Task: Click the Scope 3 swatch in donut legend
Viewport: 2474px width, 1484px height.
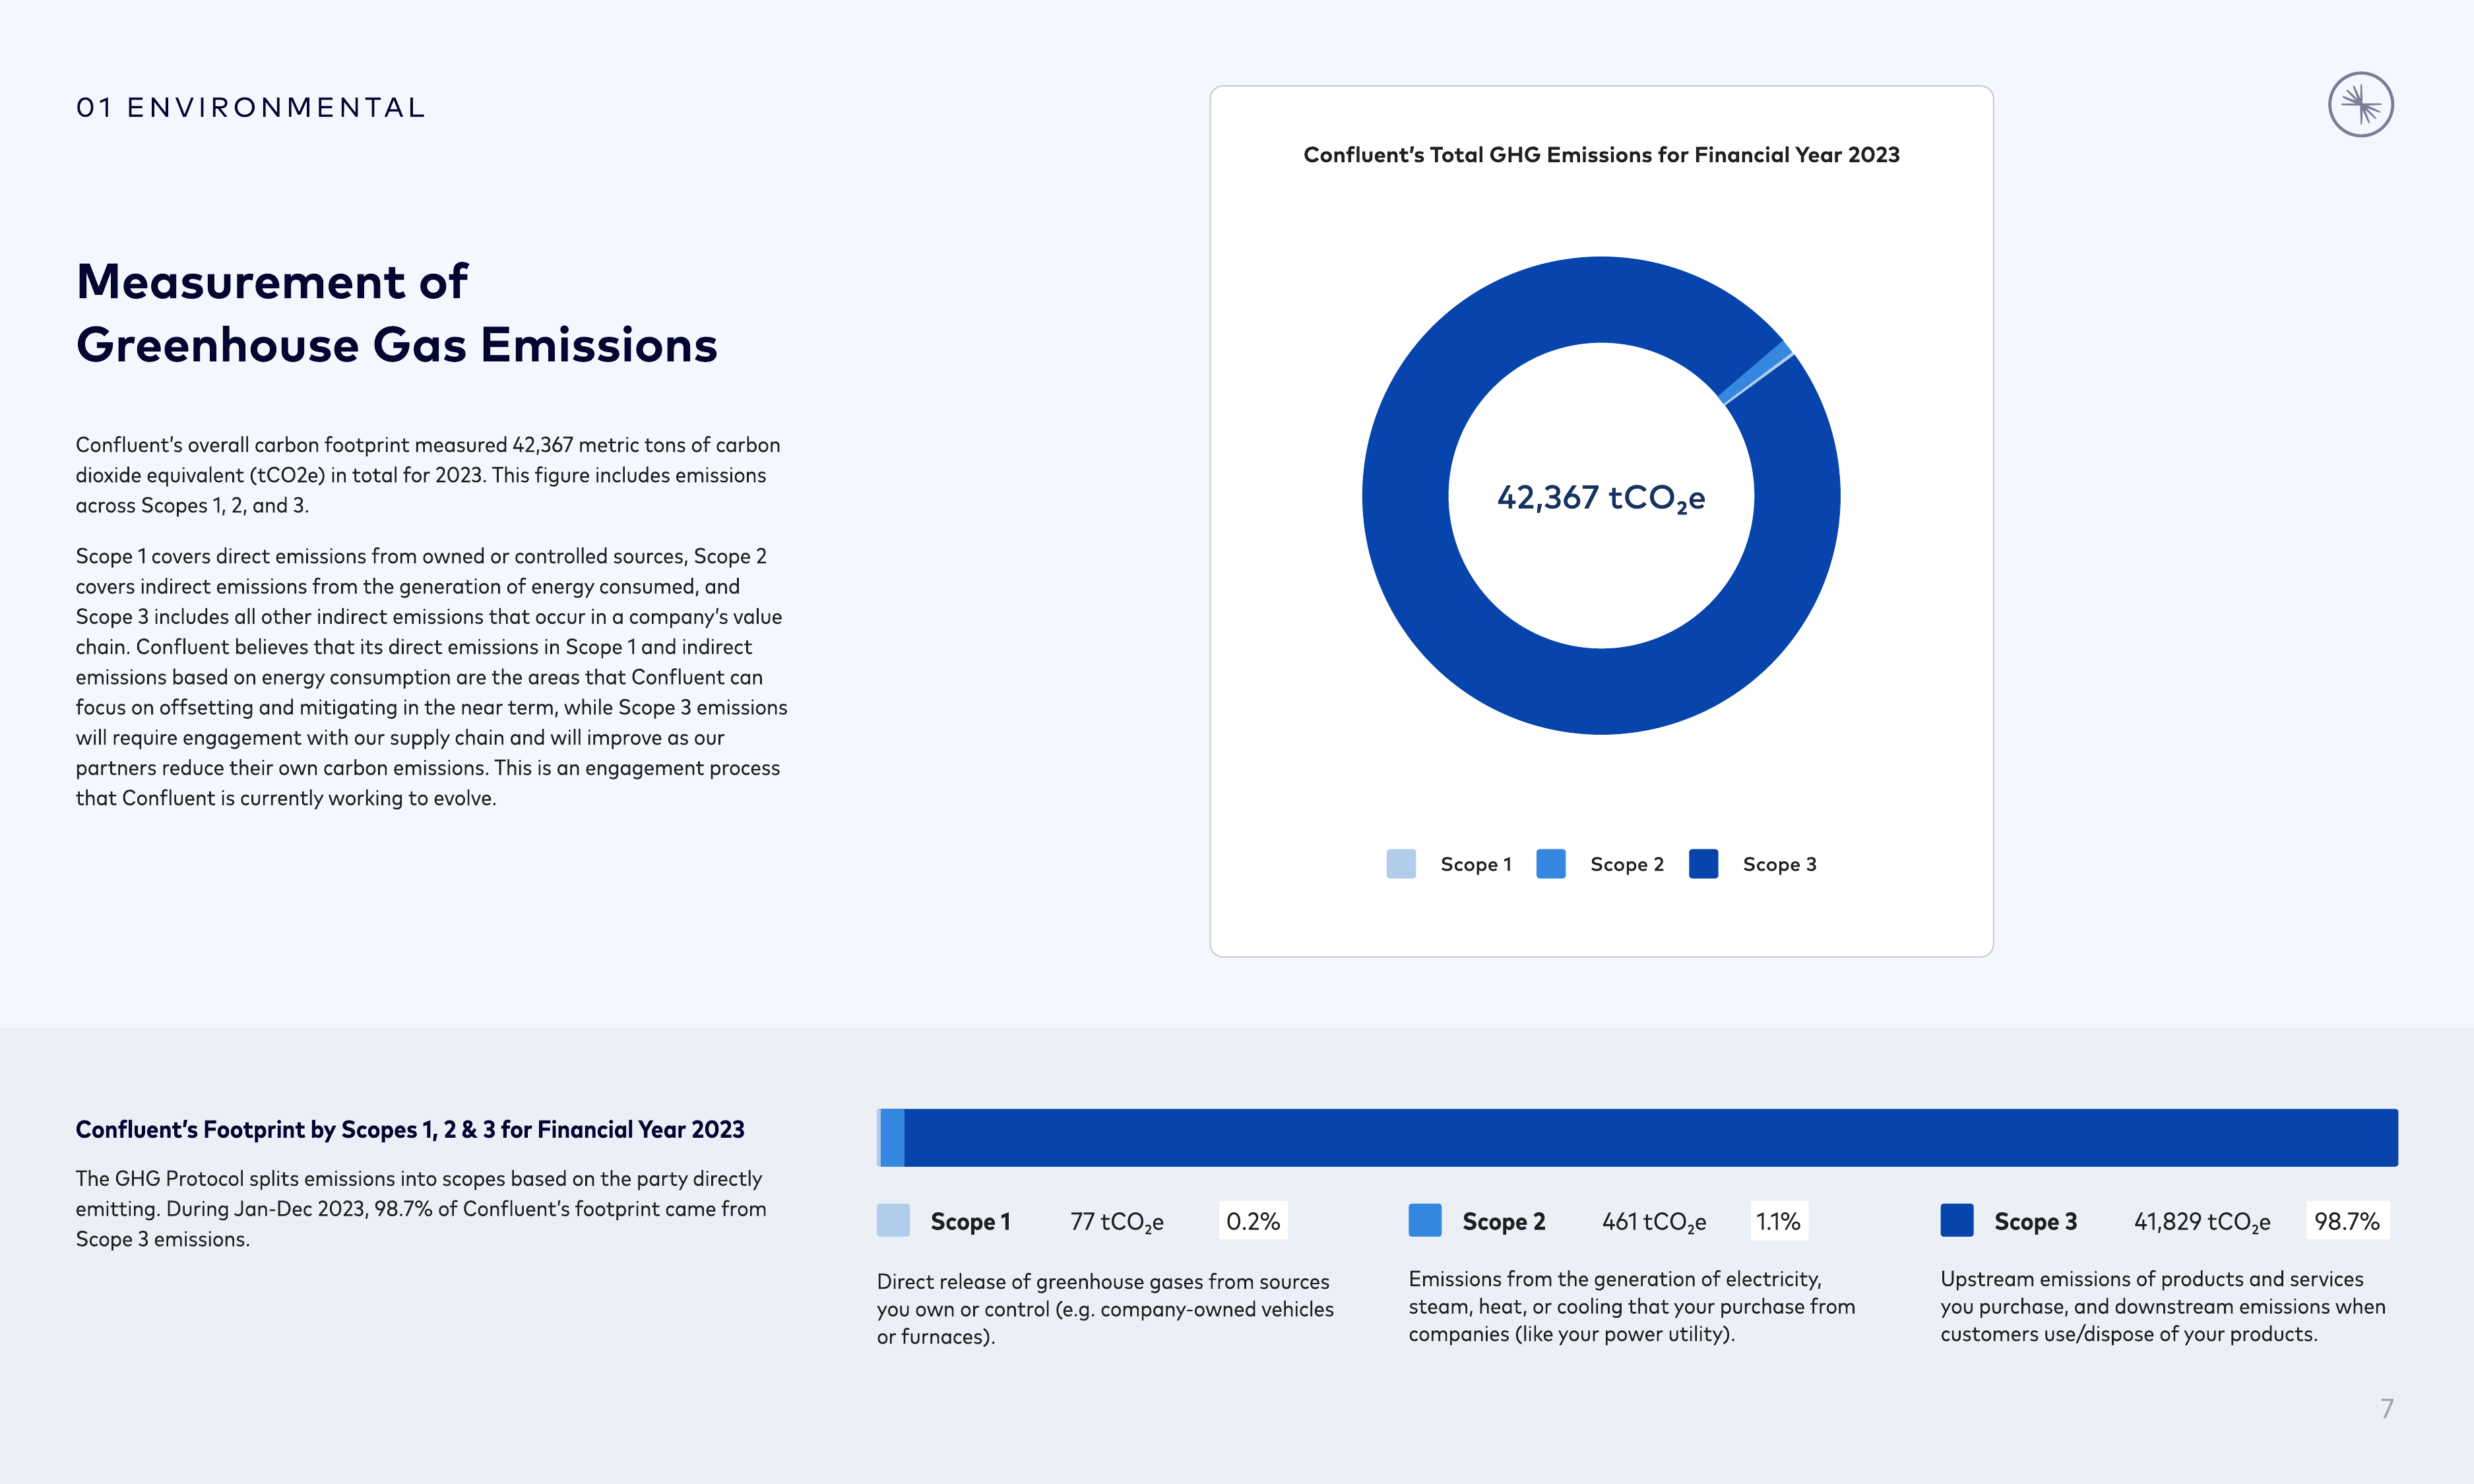Action: pos(1703,864)
